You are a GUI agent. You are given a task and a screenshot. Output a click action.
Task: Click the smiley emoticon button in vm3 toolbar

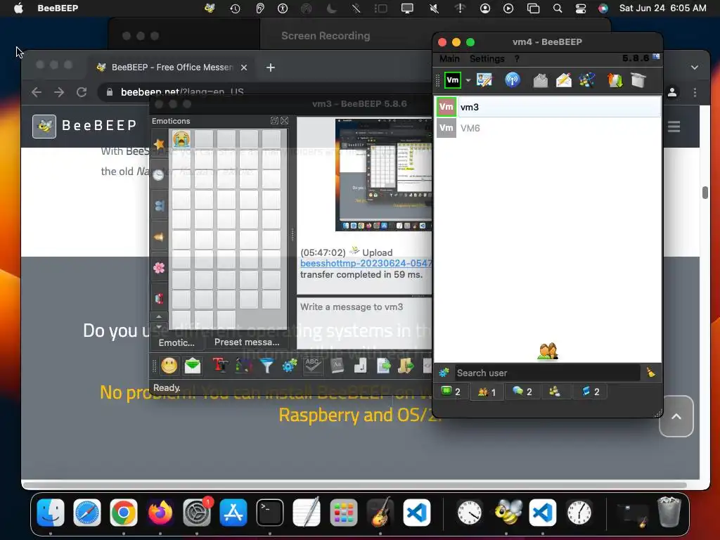pos(169,366)
